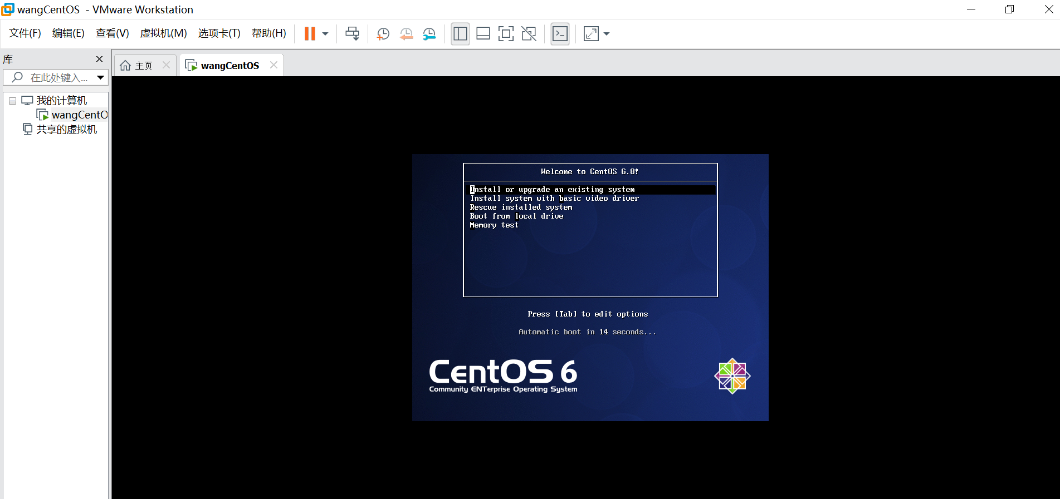Image resolution: width=1060 pixels, height=499 pixels.
Task: Click the stretch guest display icon
Action: tap(591, 34)
